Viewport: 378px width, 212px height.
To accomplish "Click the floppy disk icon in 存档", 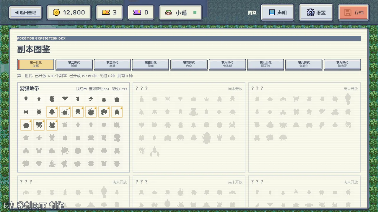I will point(348,13).
